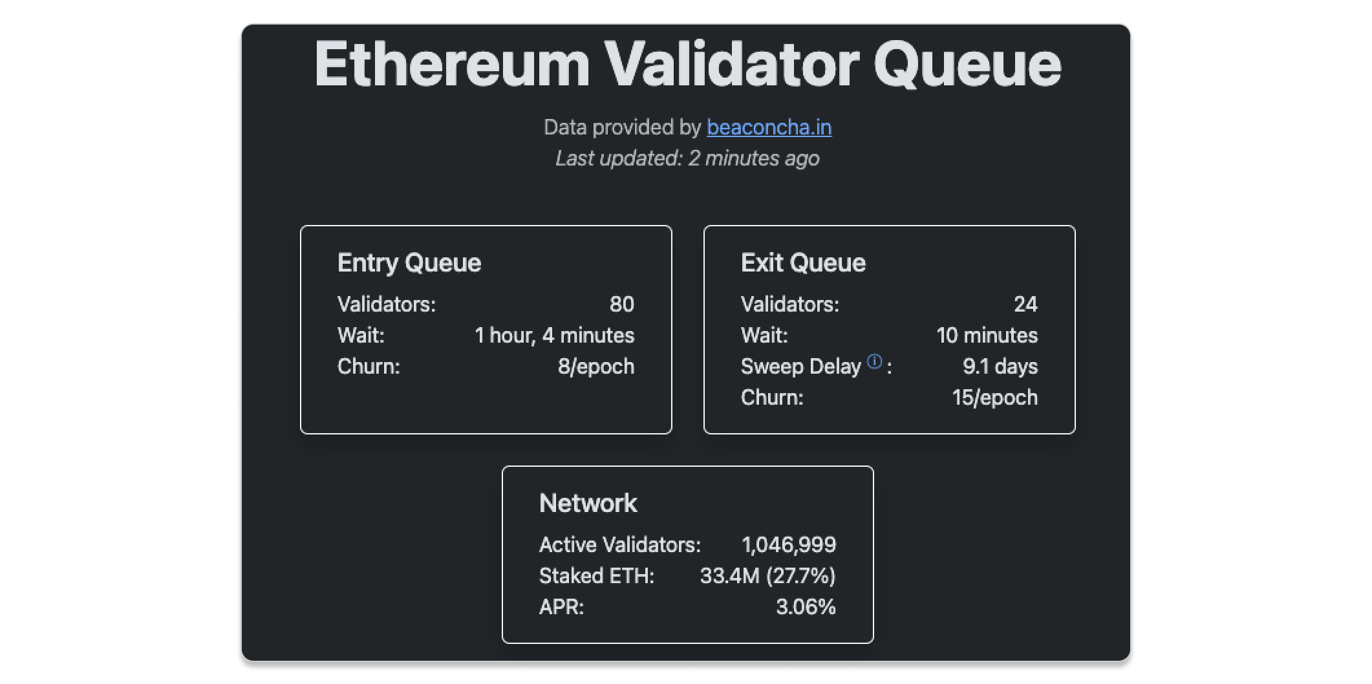Click the APR value 3.06%
The height and width of the screenshot is (684, 1372).
(x=806, y=606)
